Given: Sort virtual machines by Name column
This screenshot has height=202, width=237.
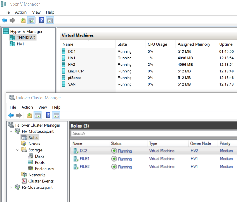Looking at the screenshot, I should pos(88,44).
